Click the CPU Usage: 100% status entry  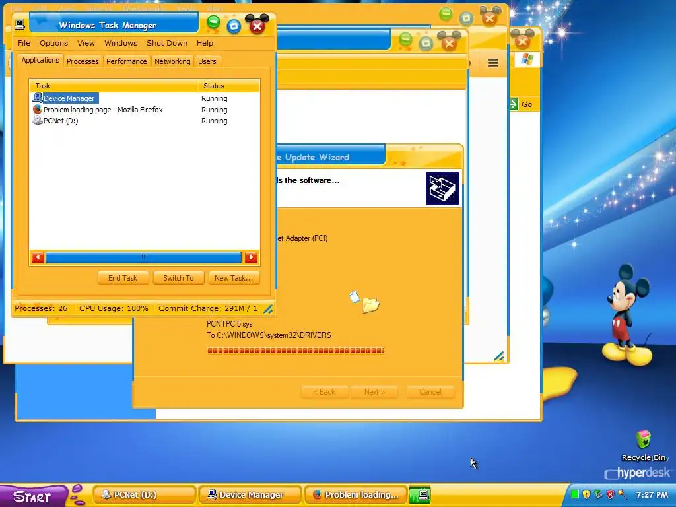click(x=114, y=308)
